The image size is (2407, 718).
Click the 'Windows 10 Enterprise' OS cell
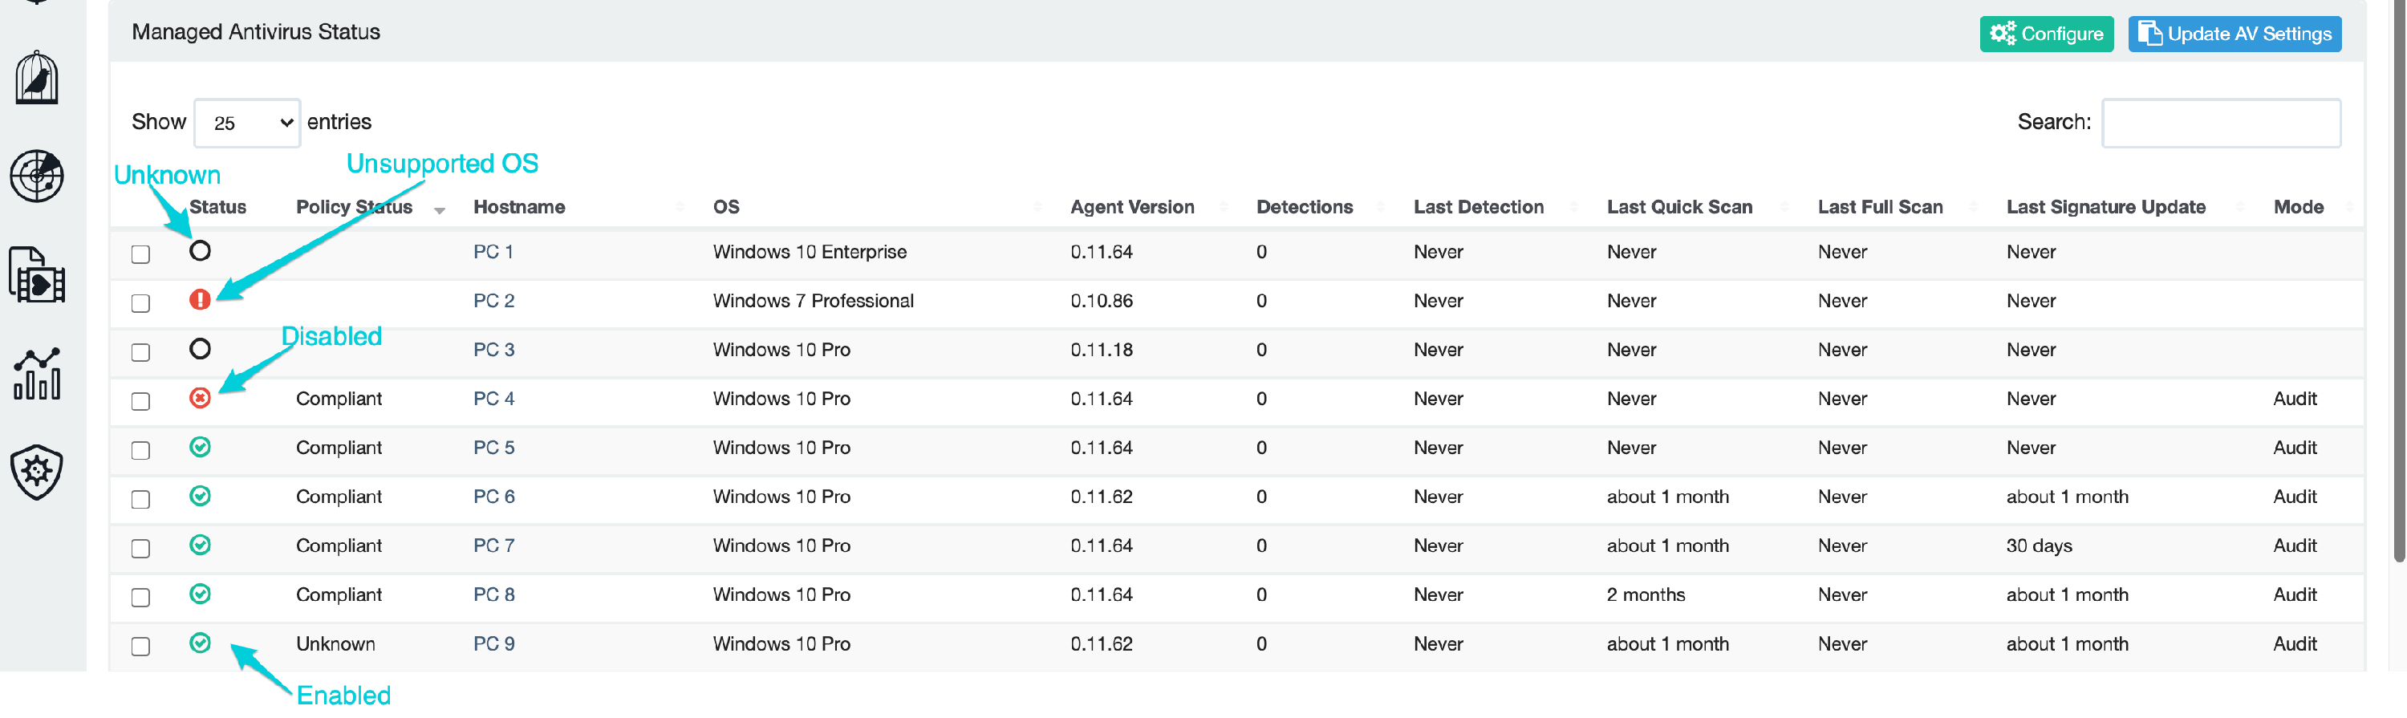(810, 252)
